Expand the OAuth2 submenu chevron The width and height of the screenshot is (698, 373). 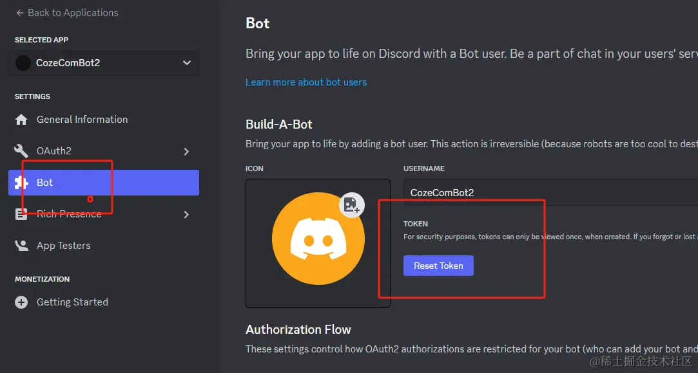186,151
